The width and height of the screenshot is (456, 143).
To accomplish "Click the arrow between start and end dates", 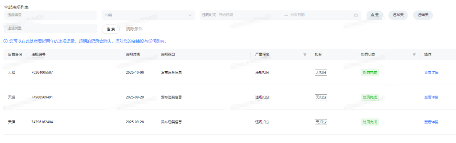I will pyautogui.click(x=286, y=15).
